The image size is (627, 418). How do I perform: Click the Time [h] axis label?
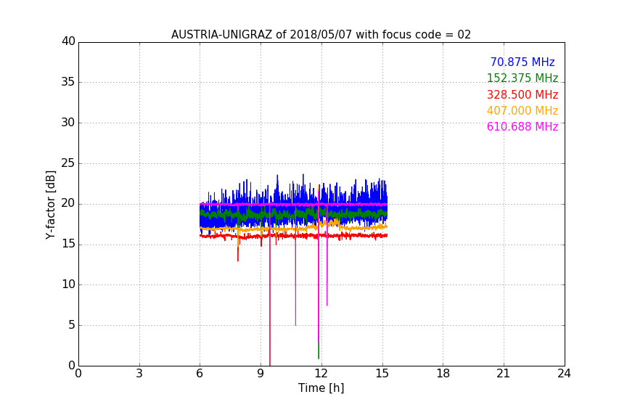tap(321, 388)
